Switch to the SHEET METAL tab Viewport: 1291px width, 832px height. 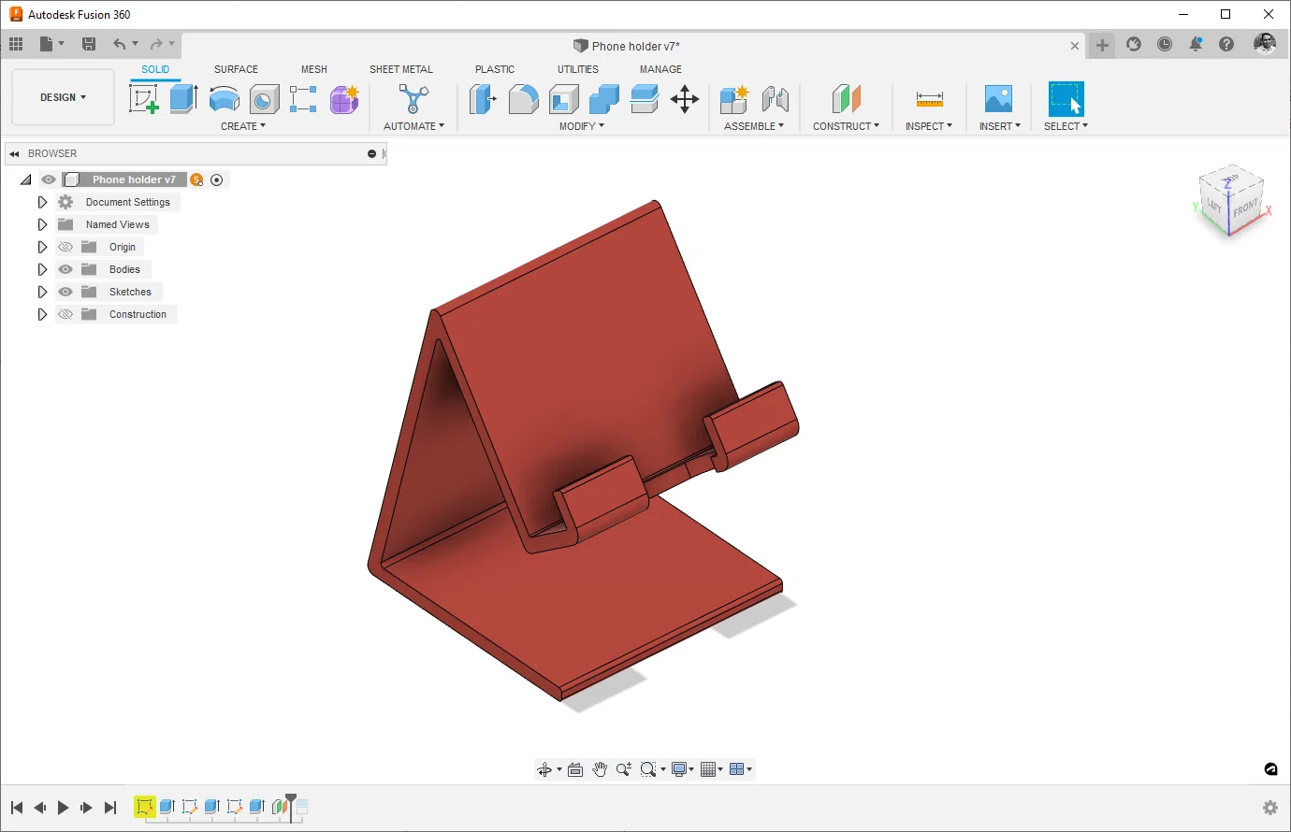401,69
